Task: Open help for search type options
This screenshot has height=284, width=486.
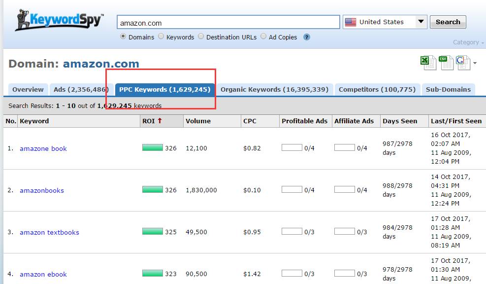Action: [307, 37]
